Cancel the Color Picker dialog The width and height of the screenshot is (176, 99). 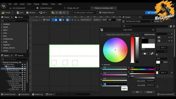[x=149, y=92]
